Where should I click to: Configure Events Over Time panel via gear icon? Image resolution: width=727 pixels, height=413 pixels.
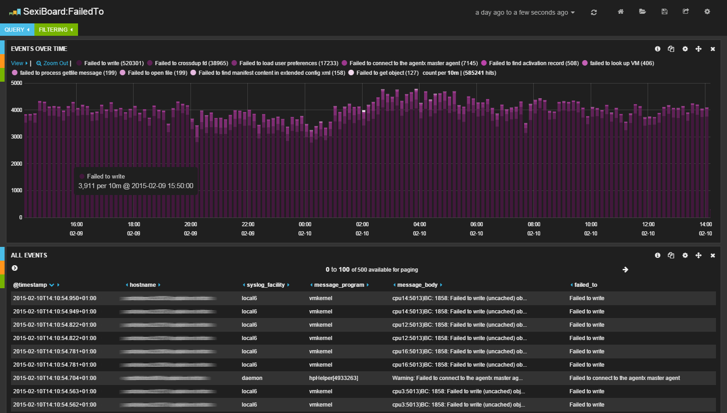click(x=685, y=49)
